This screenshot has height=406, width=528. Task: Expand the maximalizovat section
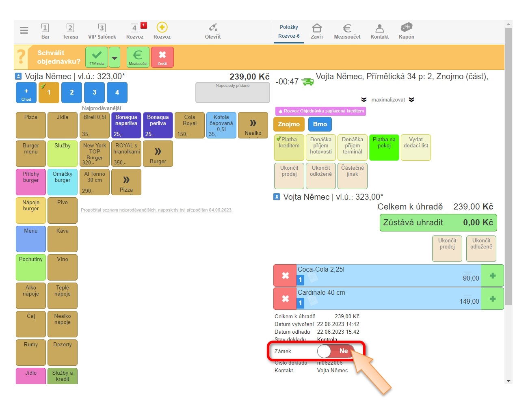tap(388, 100)
